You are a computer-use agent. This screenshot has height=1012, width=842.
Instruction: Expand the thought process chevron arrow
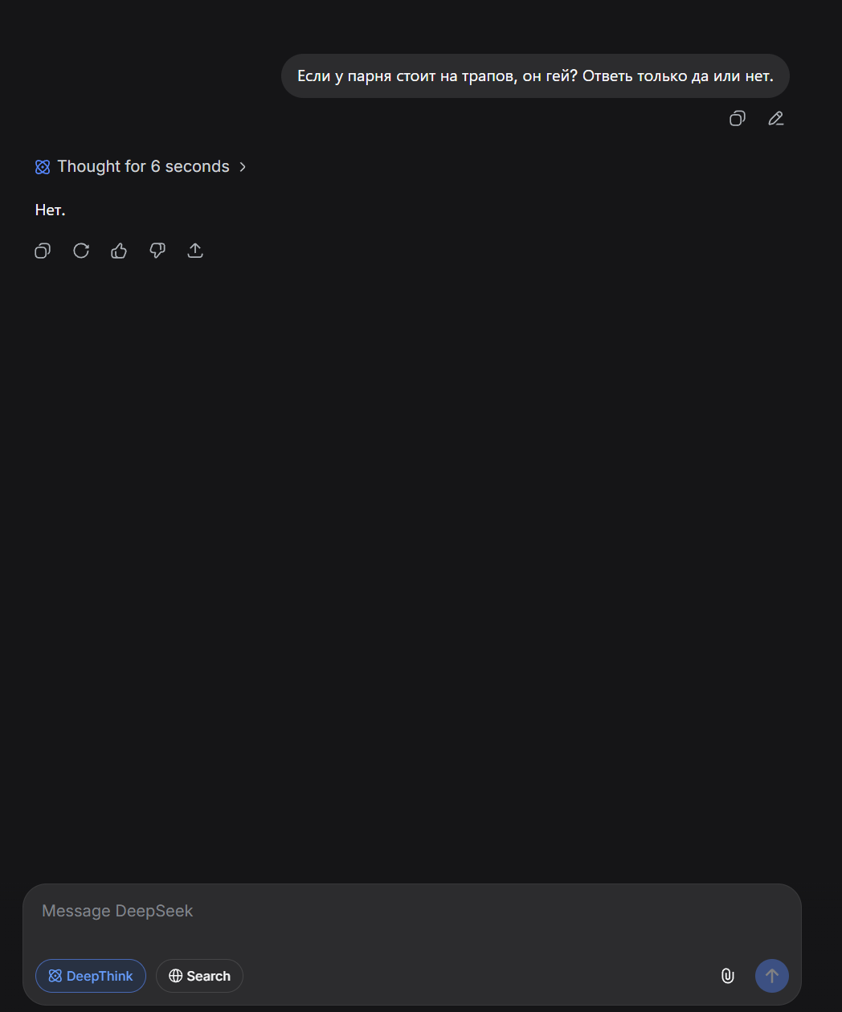[243, 167]
